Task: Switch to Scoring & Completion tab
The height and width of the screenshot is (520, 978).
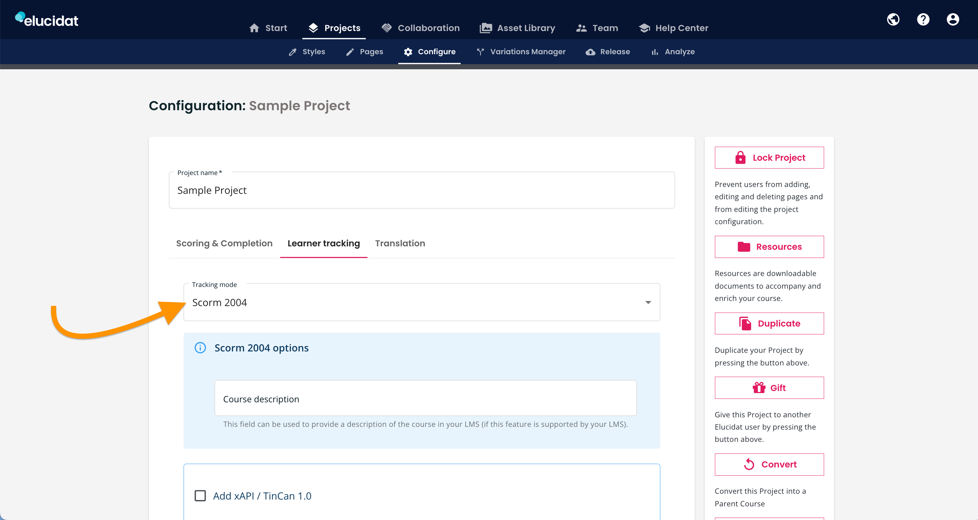Action: (x=225, y=243)
